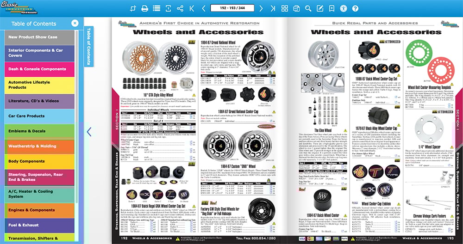Open Car Care Products section
The width and height of the screenshot is (463, 244).
pyautogui.click(x=39, y=116)
